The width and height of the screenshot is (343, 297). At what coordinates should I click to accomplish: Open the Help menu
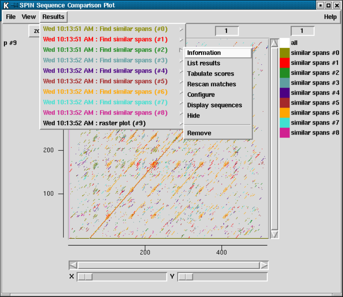[x=330, y=17]
